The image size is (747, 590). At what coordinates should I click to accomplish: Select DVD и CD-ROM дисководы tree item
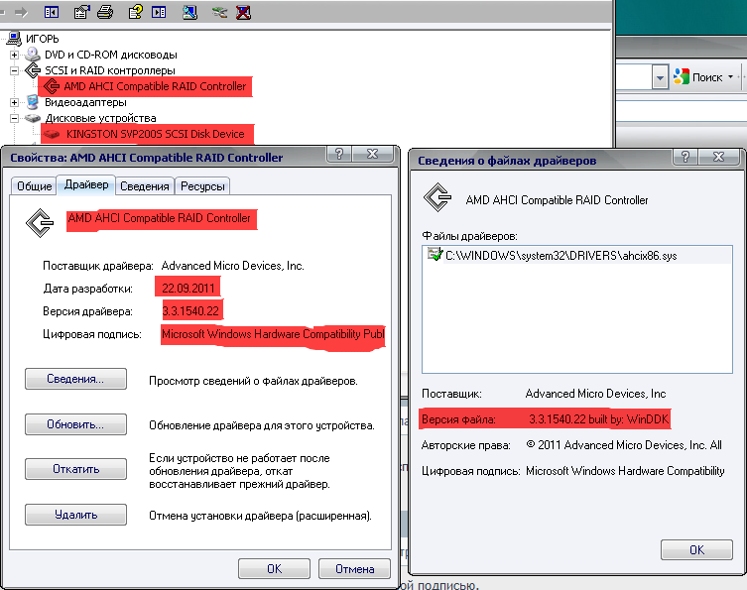[111, 55]
